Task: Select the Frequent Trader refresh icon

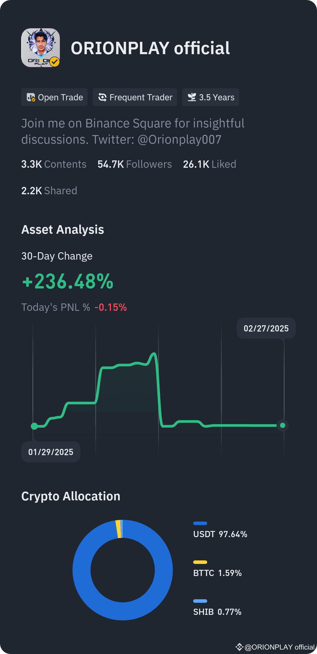Action: pos(102,97)
